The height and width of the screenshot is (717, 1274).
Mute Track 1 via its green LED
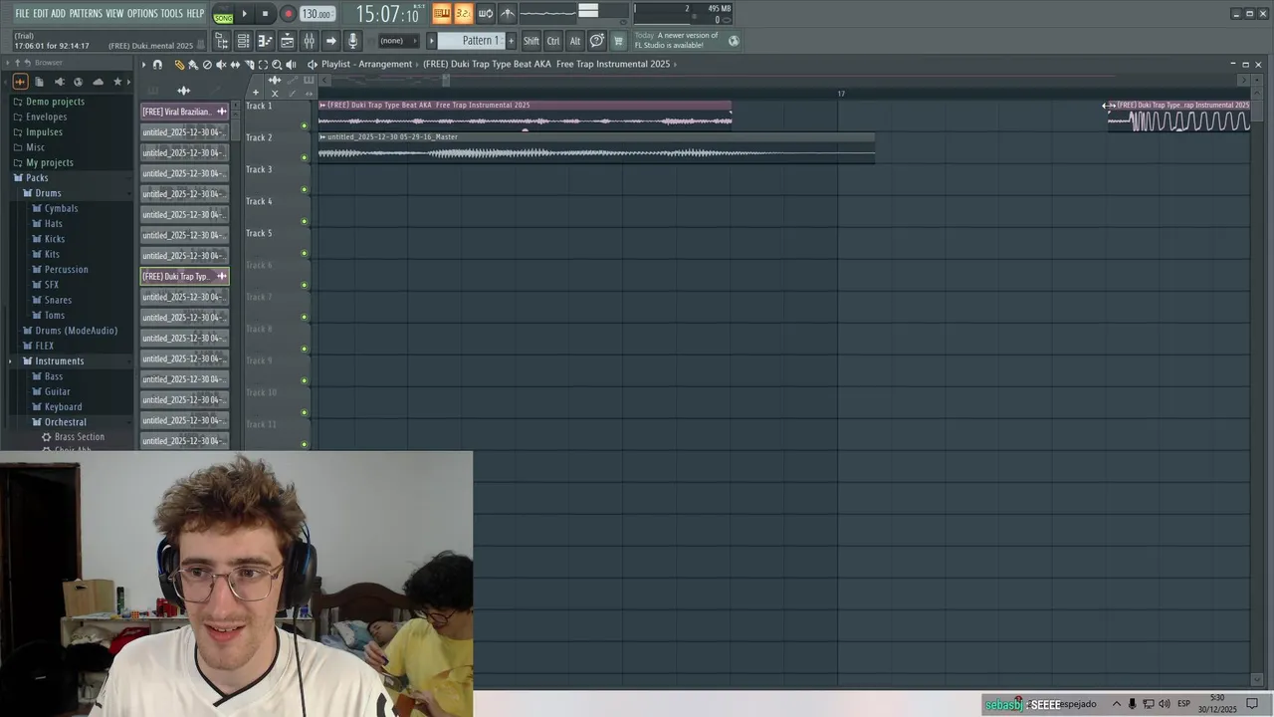tap(305, 125)
